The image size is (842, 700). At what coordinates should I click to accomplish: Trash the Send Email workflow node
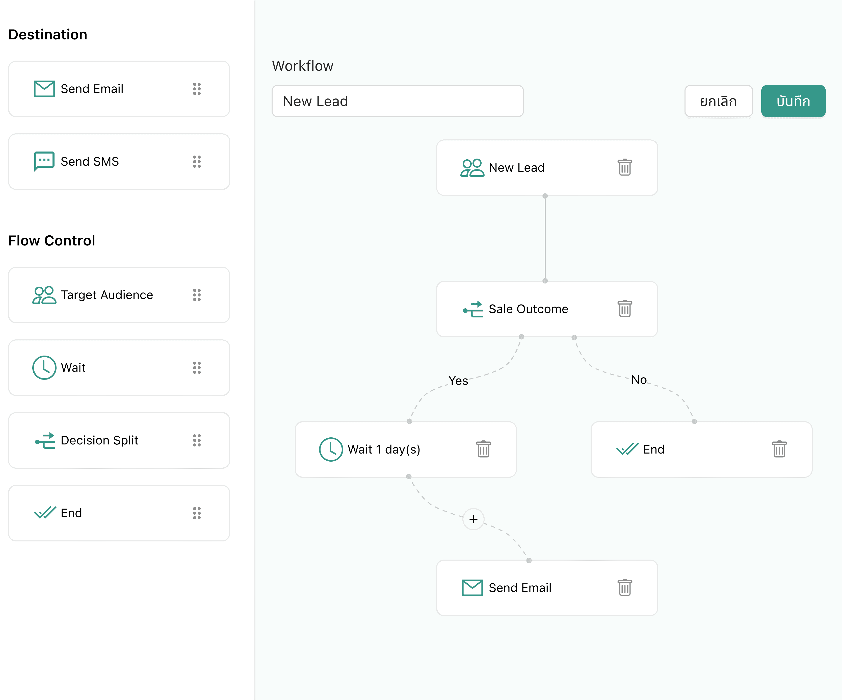(624, 587)
